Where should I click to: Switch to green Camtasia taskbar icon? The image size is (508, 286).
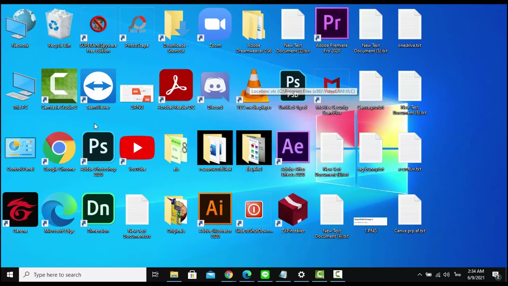(319, 274)
